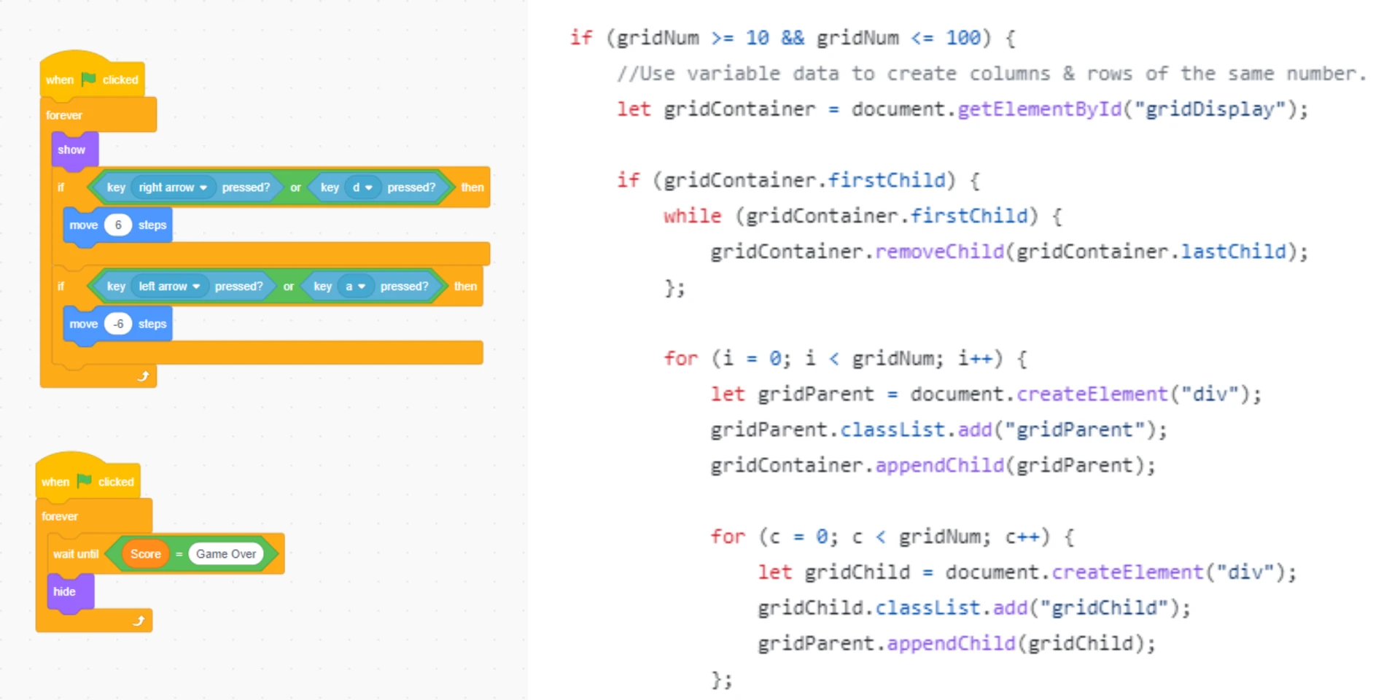Click 'removeChild' in the code

tap(939, 252)
